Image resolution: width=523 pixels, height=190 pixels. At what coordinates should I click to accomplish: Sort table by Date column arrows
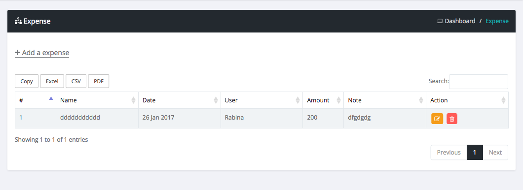click(216, 100)
